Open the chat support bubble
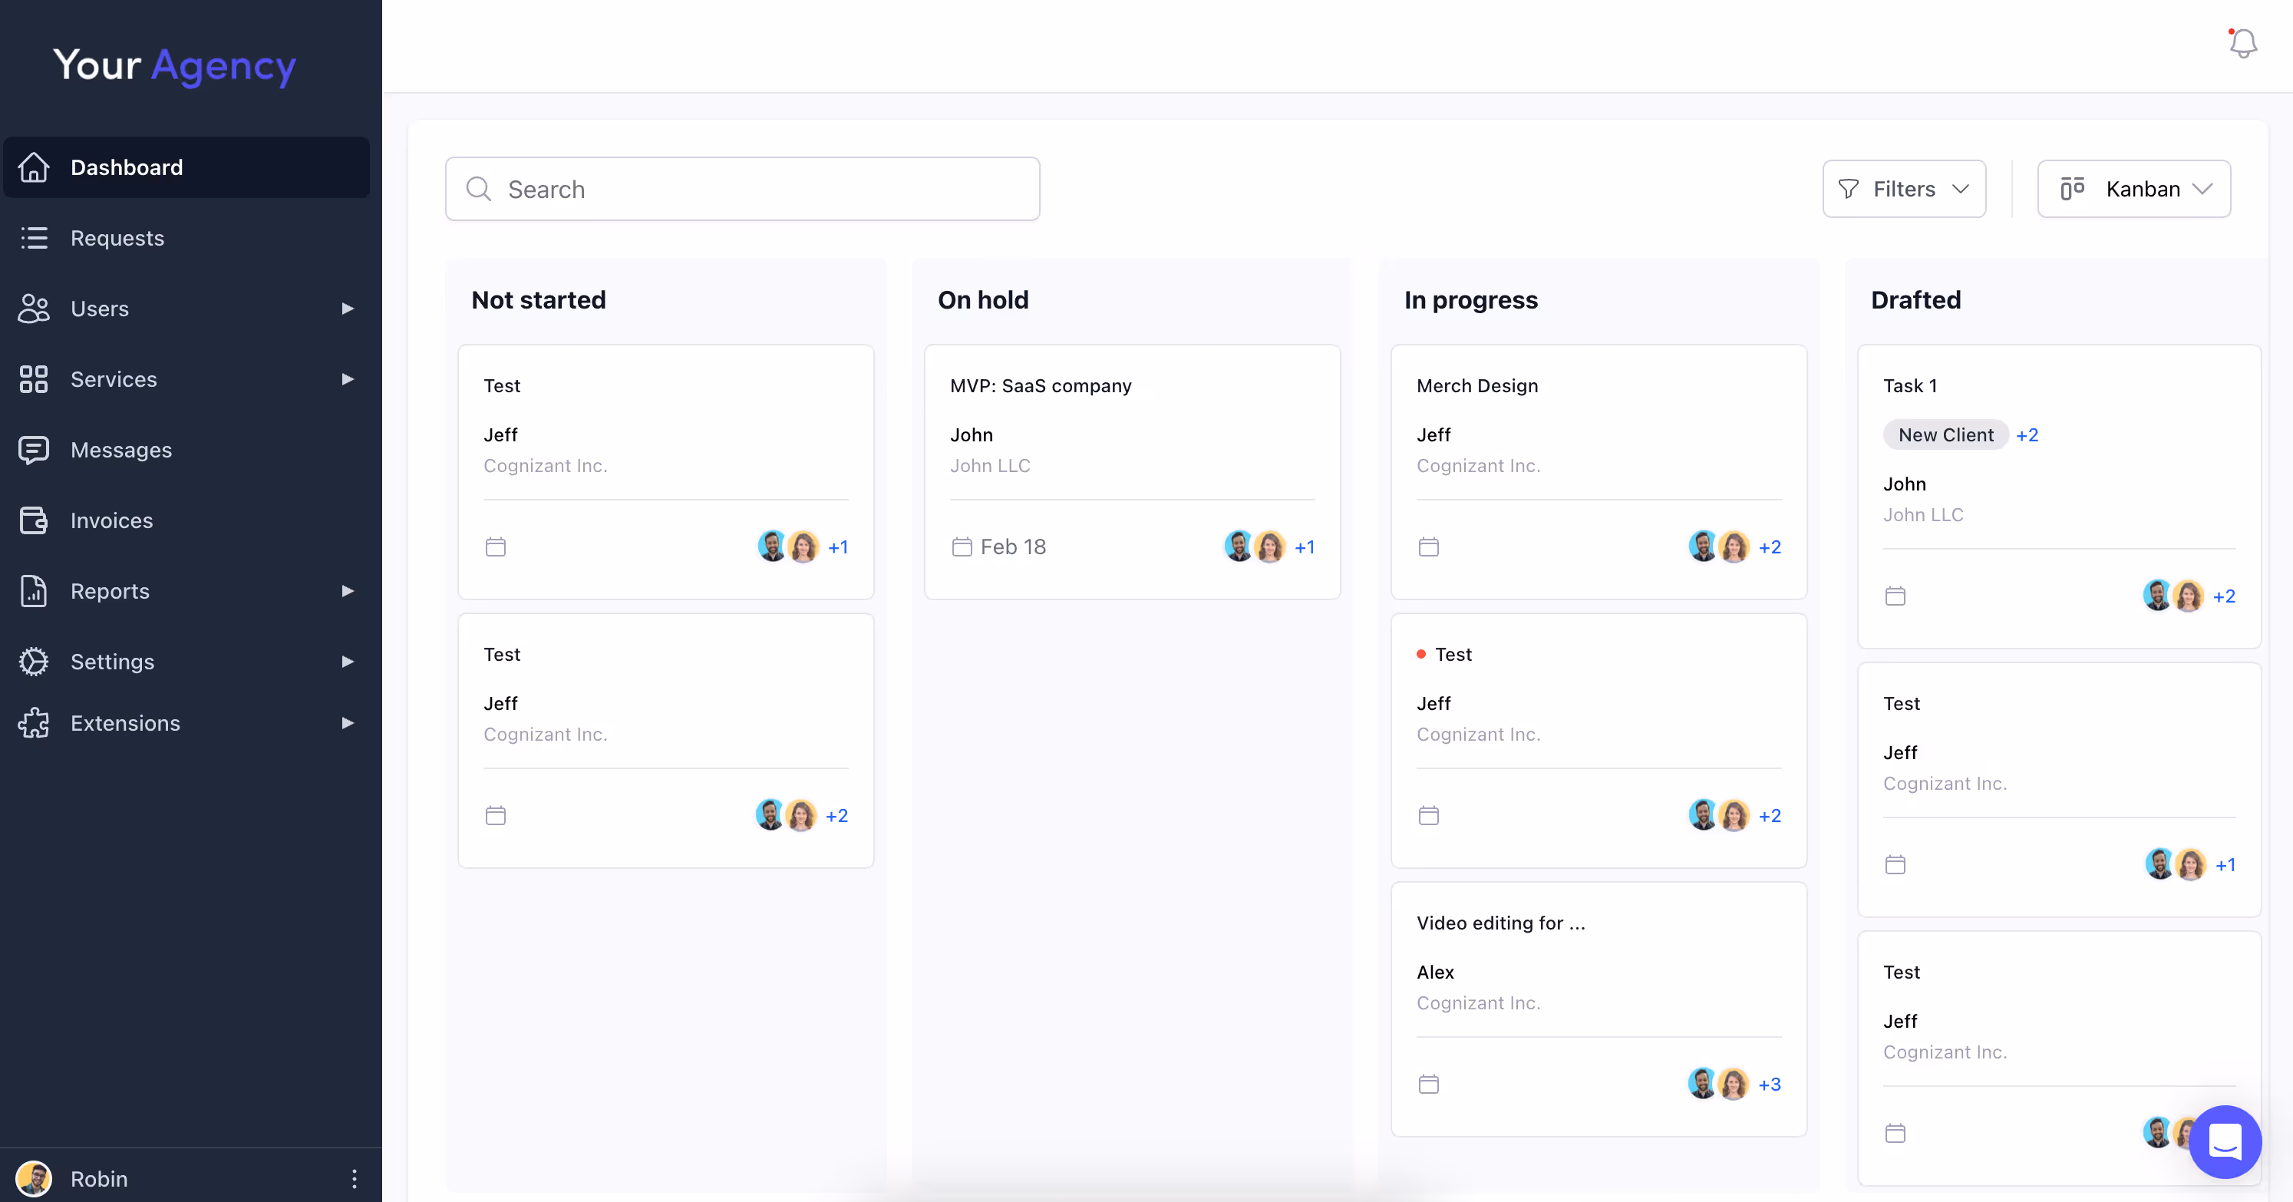This screenshot has height=1202, width=2293. pos(2225,1141)
